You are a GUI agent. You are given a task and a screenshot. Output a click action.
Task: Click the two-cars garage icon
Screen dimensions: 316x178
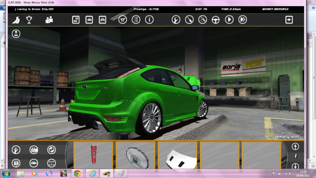76,20
